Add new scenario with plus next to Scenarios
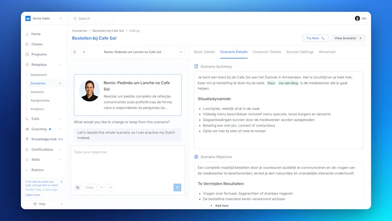Screen dimensions: 392x221 click(60, 83)
